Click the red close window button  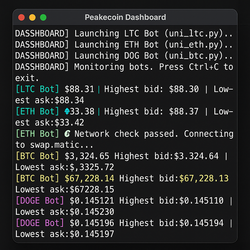pyautogui.click(x=21, y=17)
